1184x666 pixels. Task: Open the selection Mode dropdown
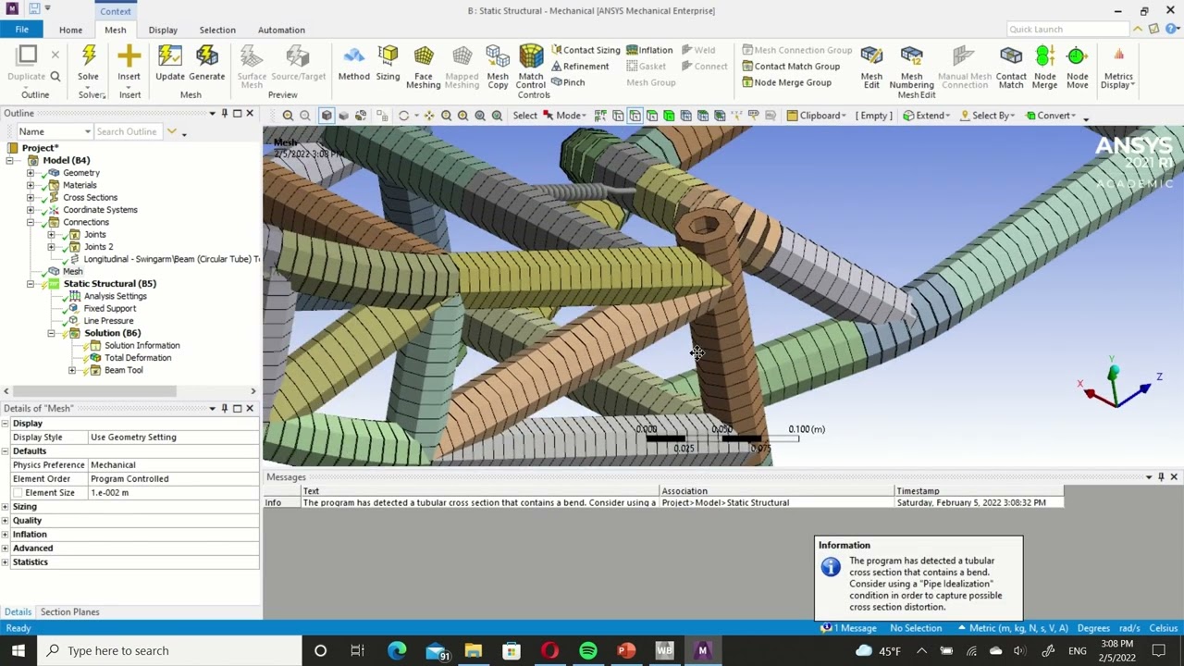[564, 116]
